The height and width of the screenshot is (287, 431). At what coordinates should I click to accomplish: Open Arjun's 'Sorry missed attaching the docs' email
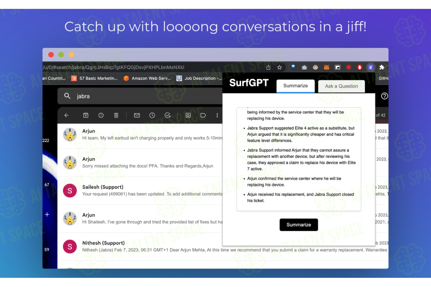click(x=140, y=162)
